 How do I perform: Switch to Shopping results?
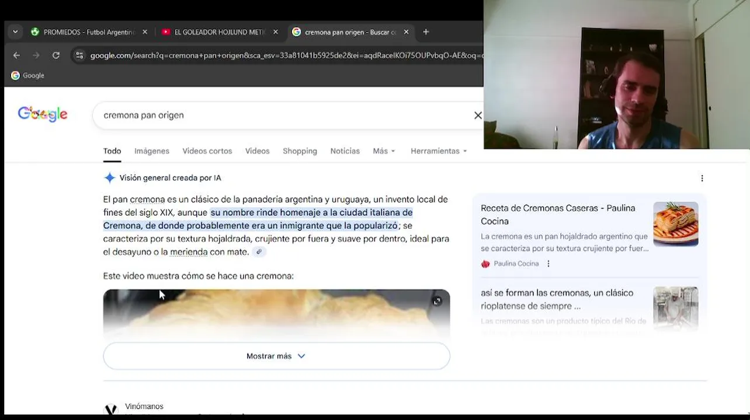(x=300, y=151)
